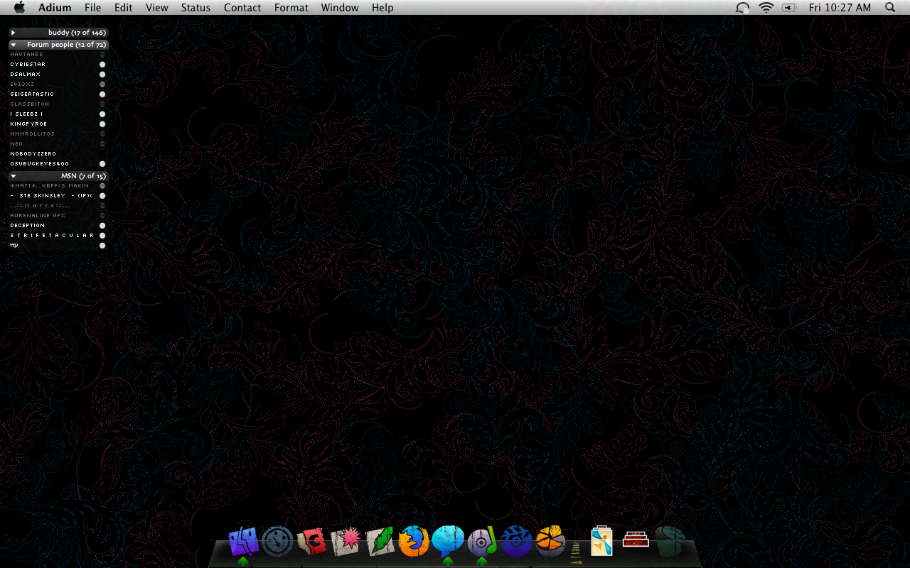Open the View menu
910x568 pixels.
point(157,7)
